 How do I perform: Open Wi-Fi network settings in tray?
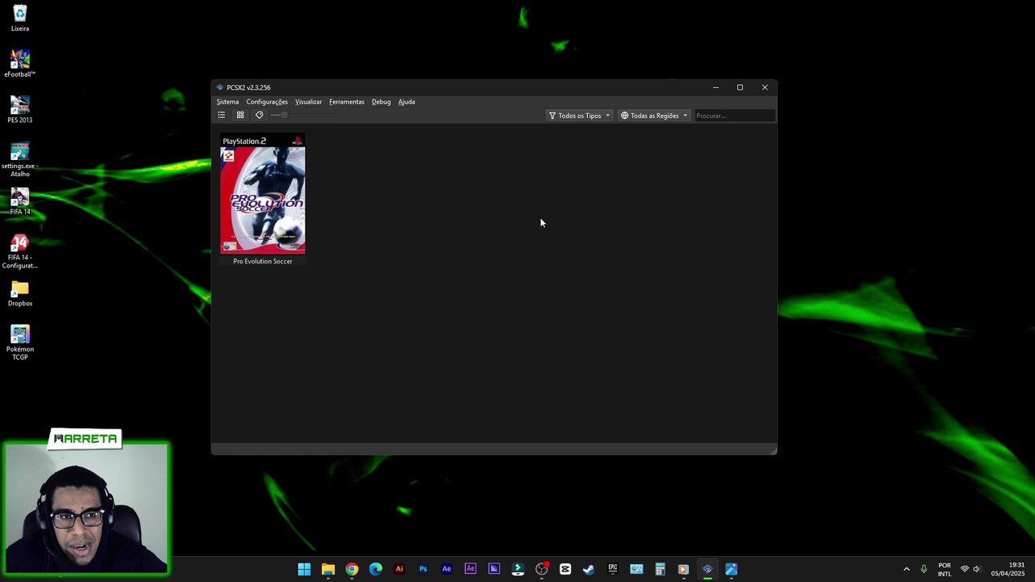[x=964, y=569]
